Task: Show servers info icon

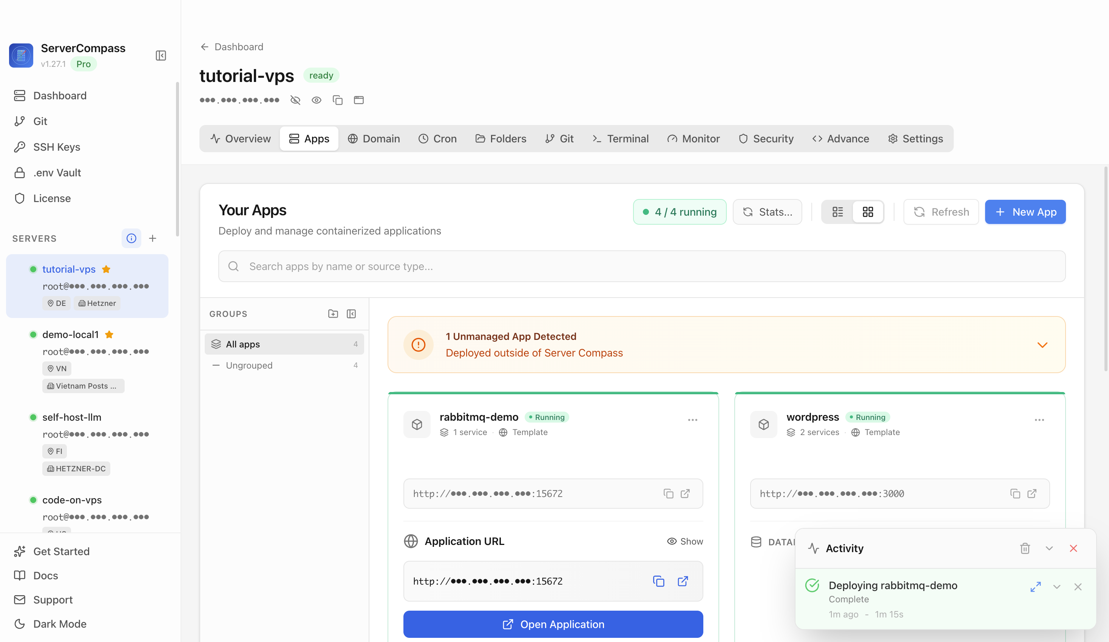Action: [x=131, y=238]
